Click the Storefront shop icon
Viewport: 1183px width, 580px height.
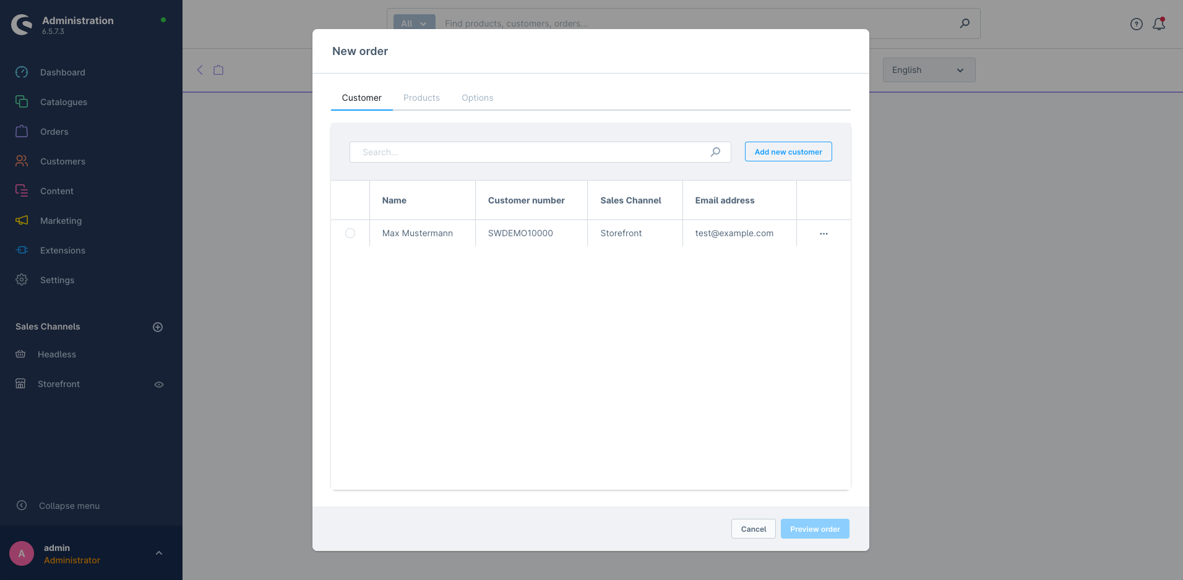20,384
